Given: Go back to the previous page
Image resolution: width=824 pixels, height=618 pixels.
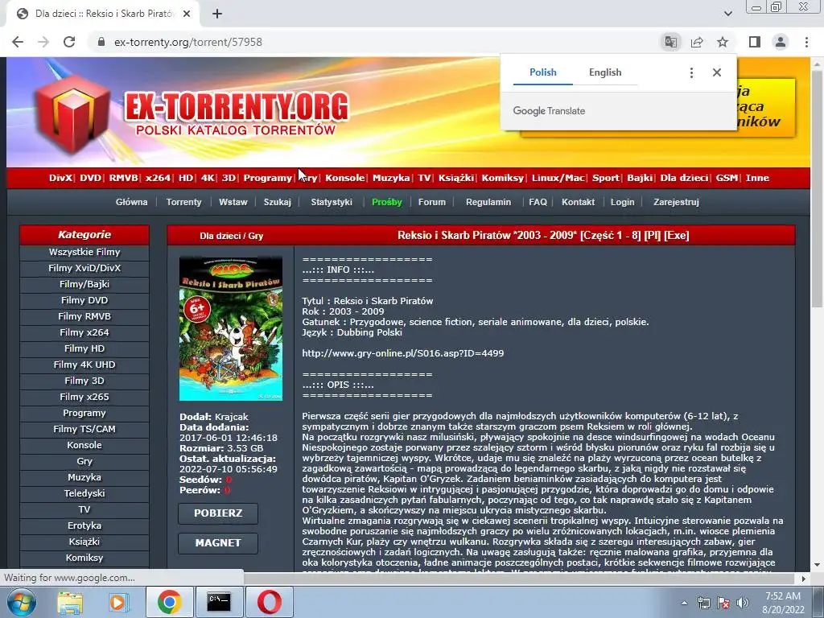Looking at the screenshot, I should point(18,42).
